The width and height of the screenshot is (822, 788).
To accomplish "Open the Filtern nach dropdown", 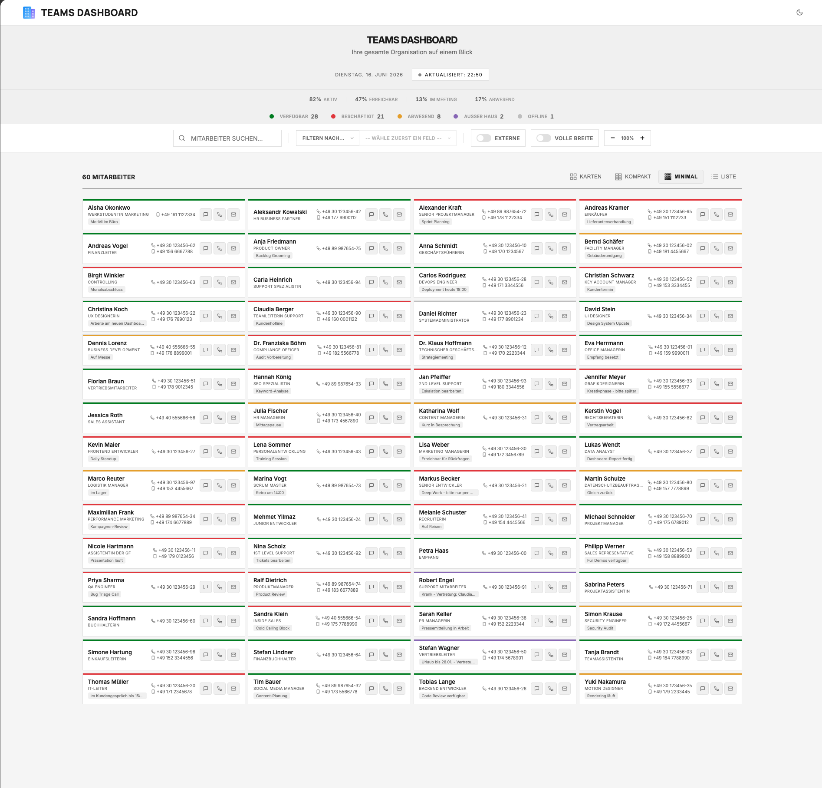I will 328,138.
